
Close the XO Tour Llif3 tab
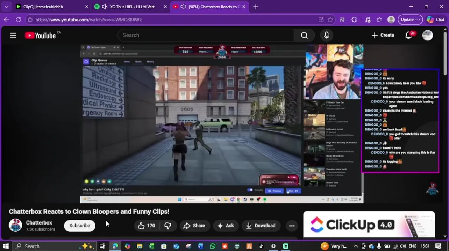pyautogui.click(x=165, y=7)
